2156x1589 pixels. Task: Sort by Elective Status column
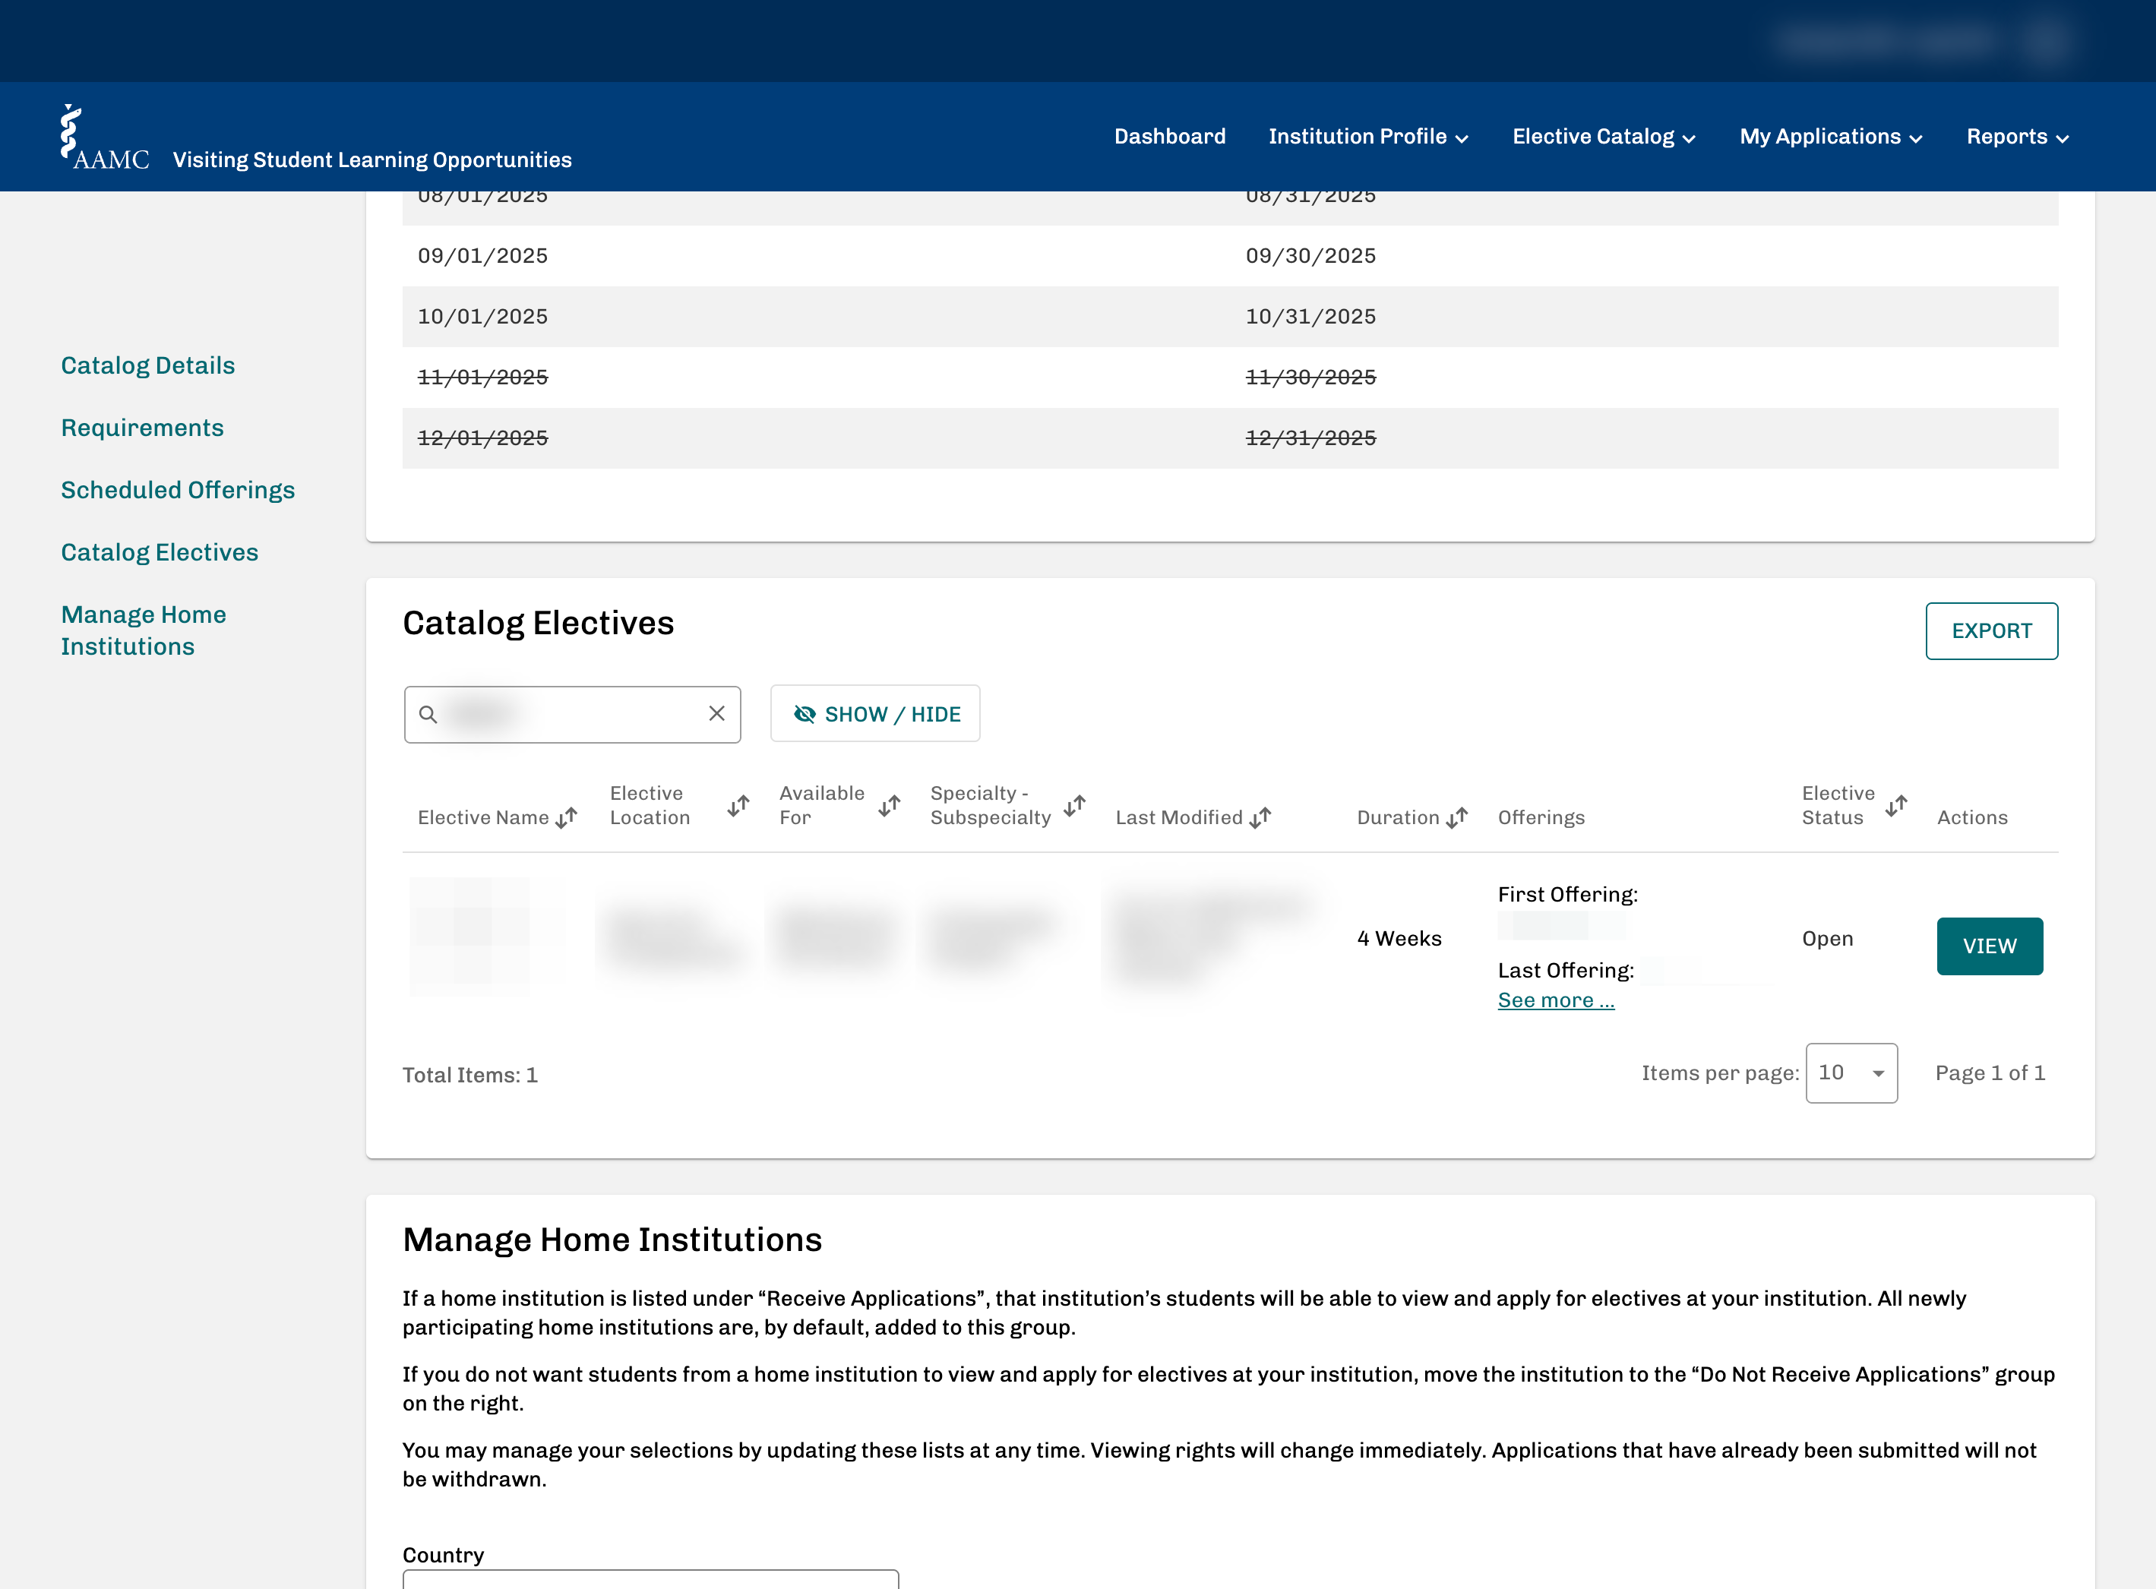(x=1896, y=806)
